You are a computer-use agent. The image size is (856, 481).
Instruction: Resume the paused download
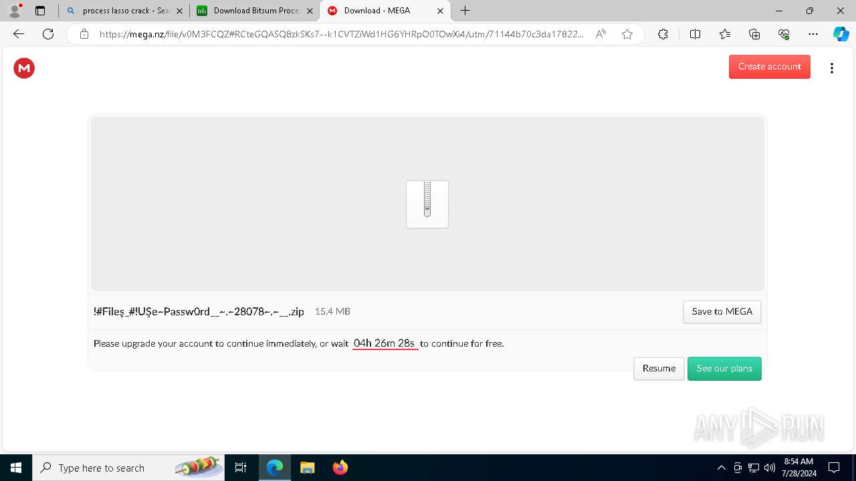[659, 369]
